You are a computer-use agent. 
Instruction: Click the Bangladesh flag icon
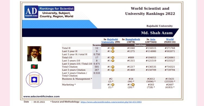pos(34,67)
